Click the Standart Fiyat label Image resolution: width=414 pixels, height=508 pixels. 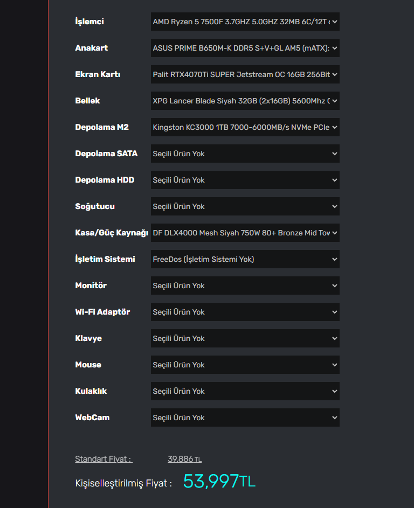(103, 459)
